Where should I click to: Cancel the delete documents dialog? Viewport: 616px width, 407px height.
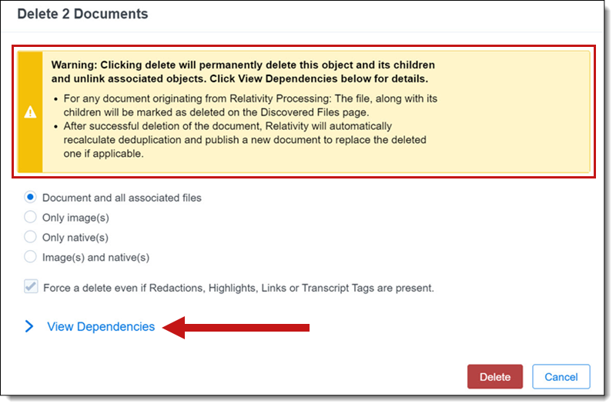[561, 377]
